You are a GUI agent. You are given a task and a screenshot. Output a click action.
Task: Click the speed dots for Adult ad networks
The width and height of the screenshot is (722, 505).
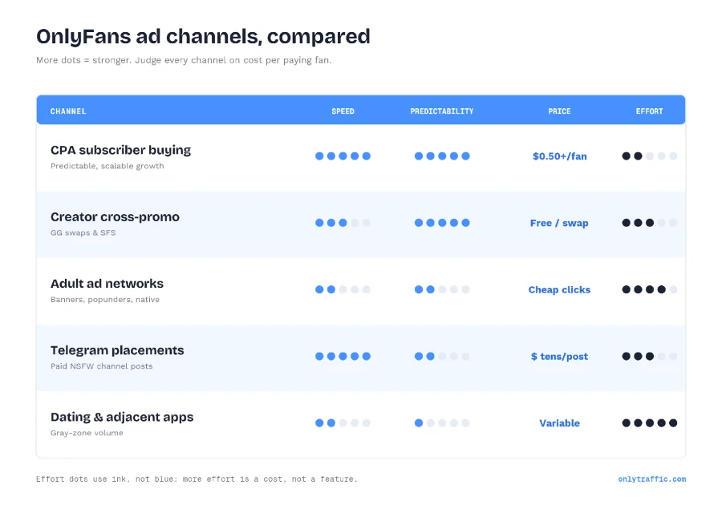pos(343,289)
